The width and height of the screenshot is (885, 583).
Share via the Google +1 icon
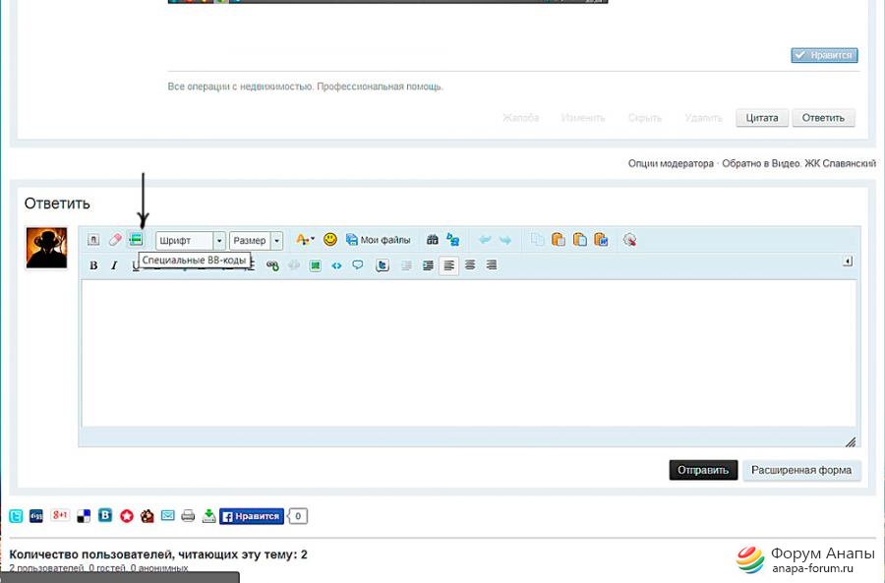coord(60,516)
